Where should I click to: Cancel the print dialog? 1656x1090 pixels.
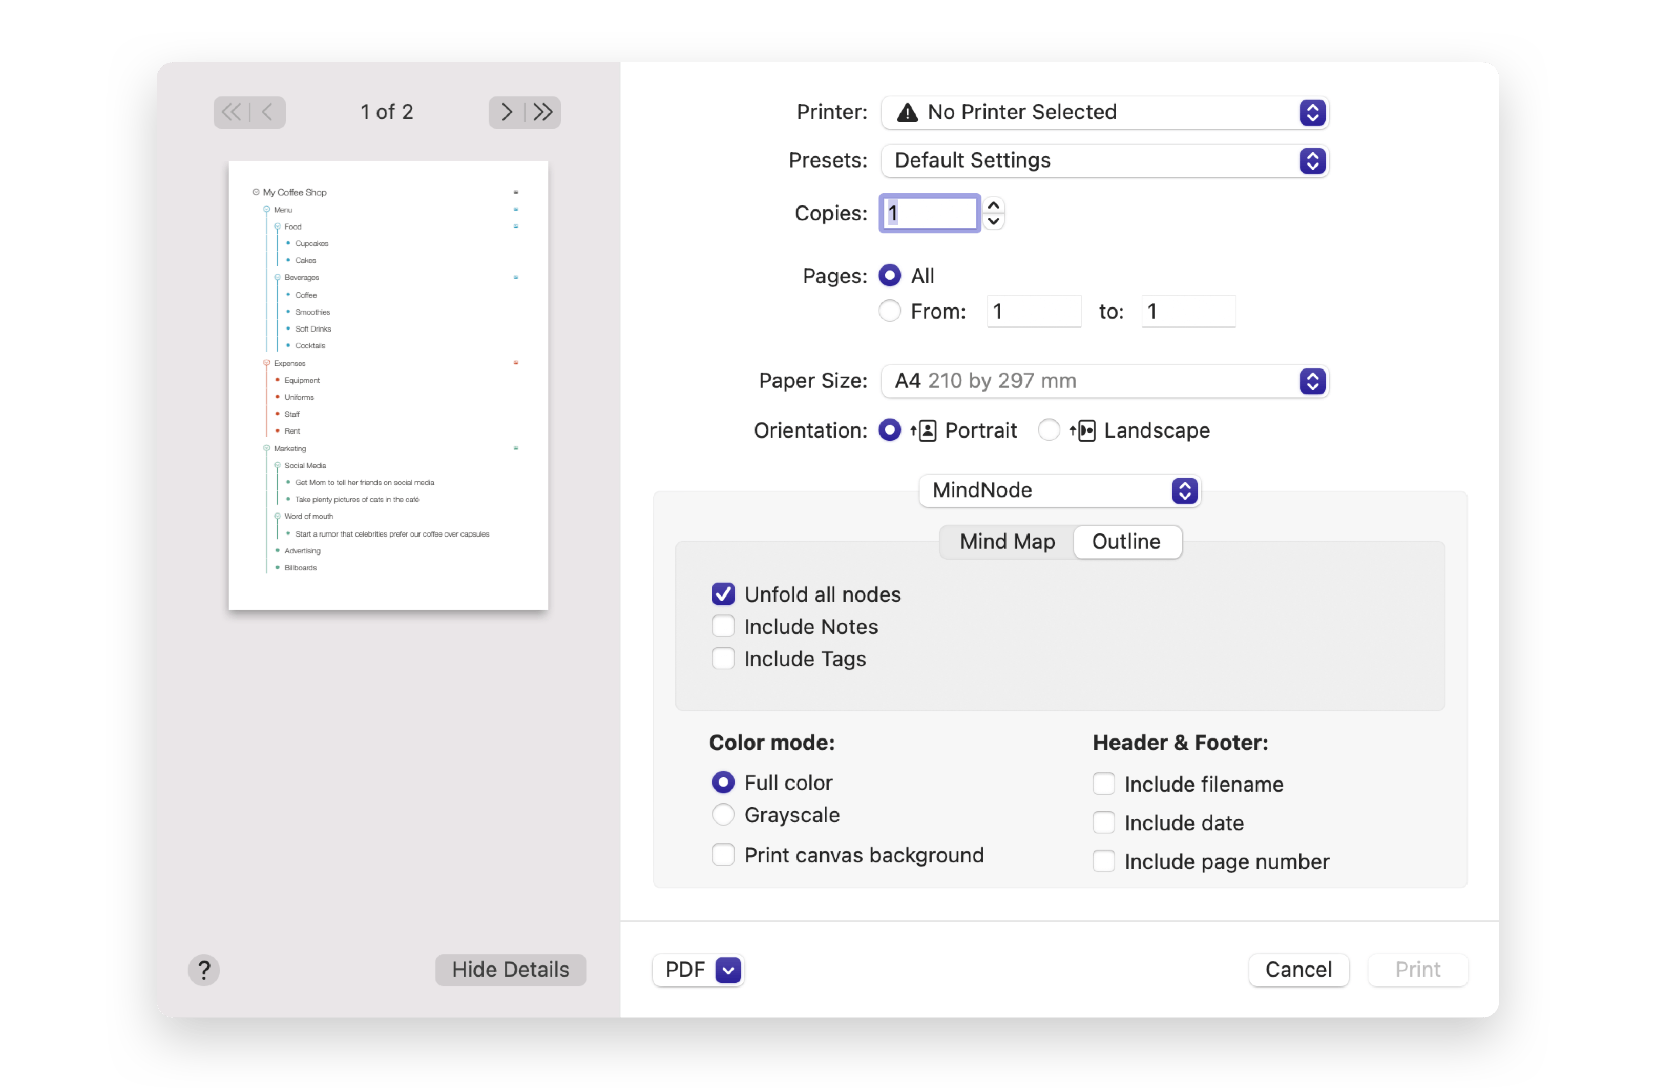pyautogui.click(x=1298, y=970)
